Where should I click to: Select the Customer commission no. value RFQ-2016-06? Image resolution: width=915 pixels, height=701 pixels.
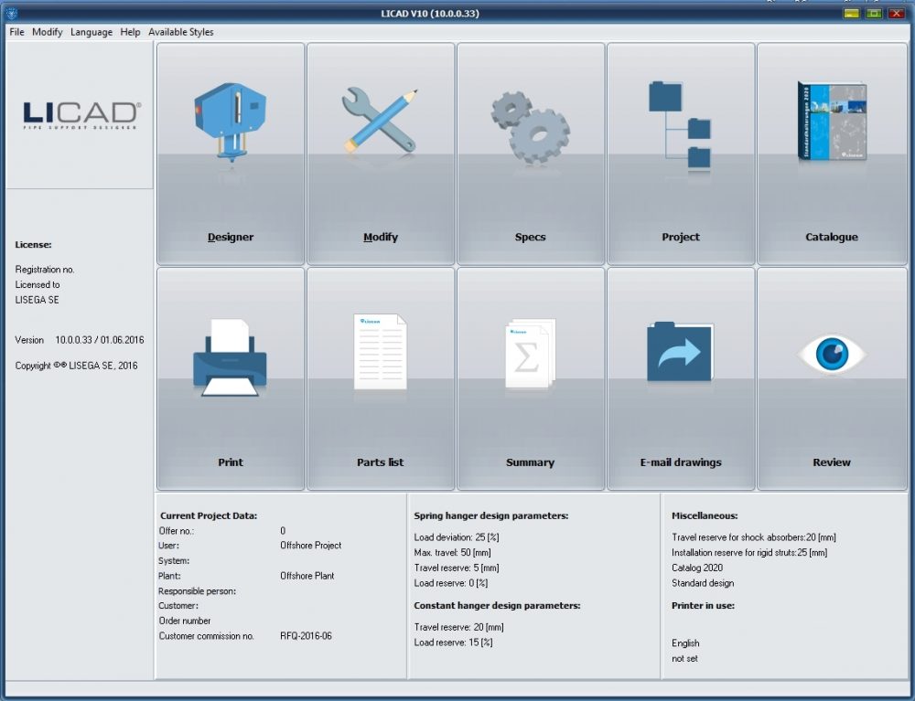pyautogui.click(x=306, y=636)
